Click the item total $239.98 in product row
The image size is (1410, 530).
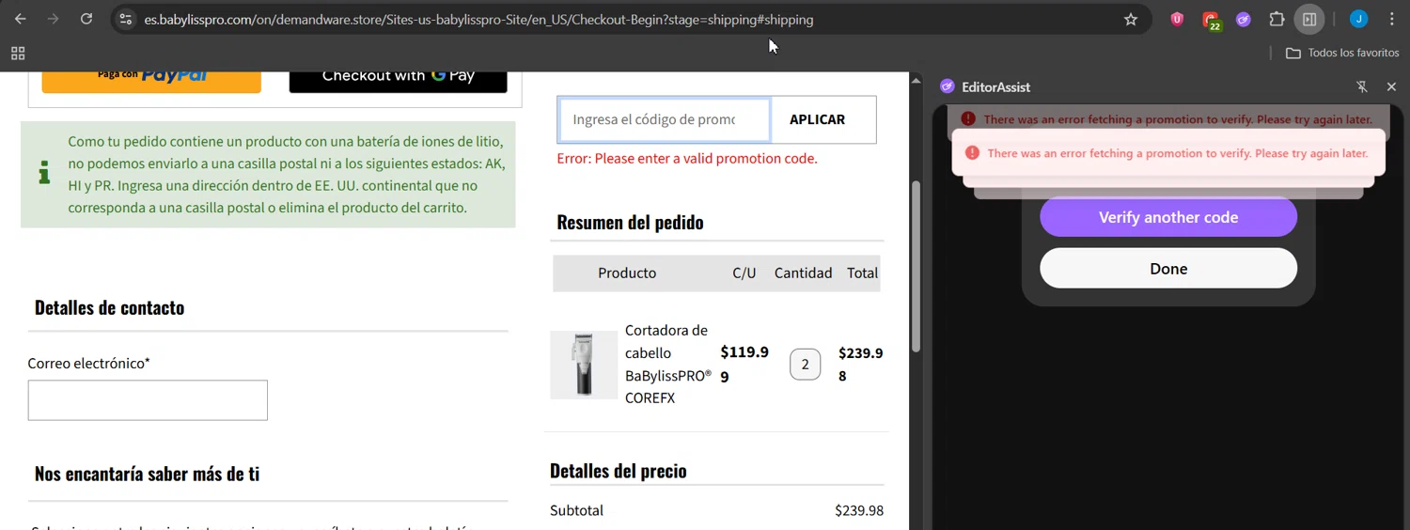coord(861,365)
